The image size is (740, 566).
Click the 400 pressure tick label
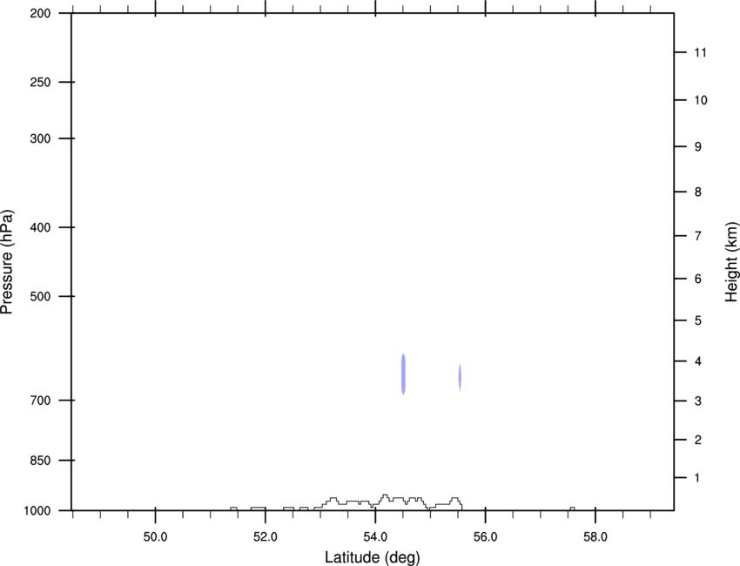[x=40, y=227]
